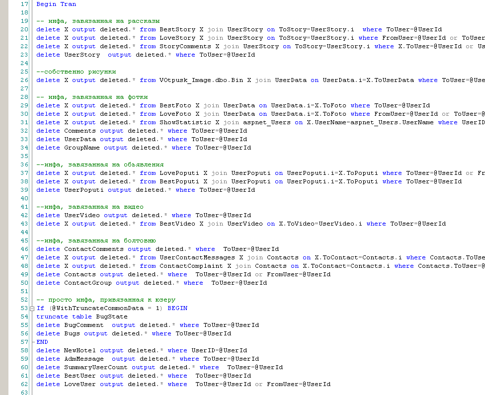The image size is (485, 395).
Task: Click 'LovePoputi' on line 37
Action: point(179,173)
